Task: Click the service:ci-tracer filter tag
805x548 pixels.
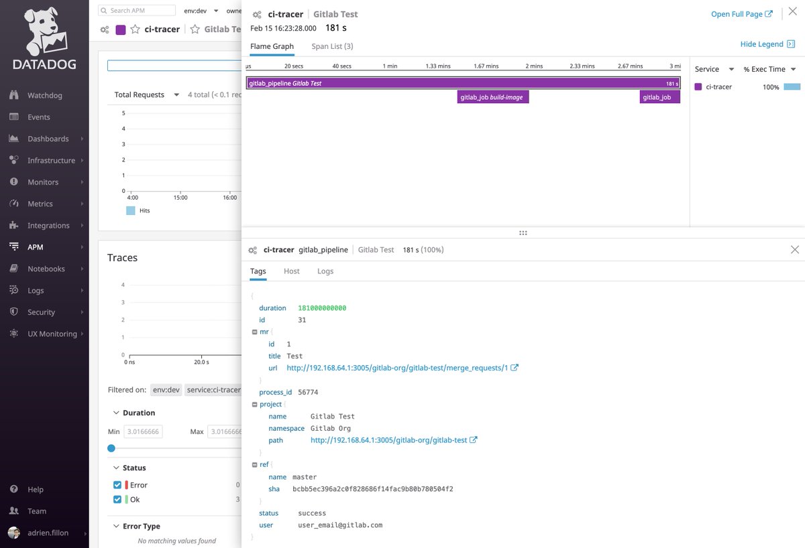Action: (x=213, y=390)
